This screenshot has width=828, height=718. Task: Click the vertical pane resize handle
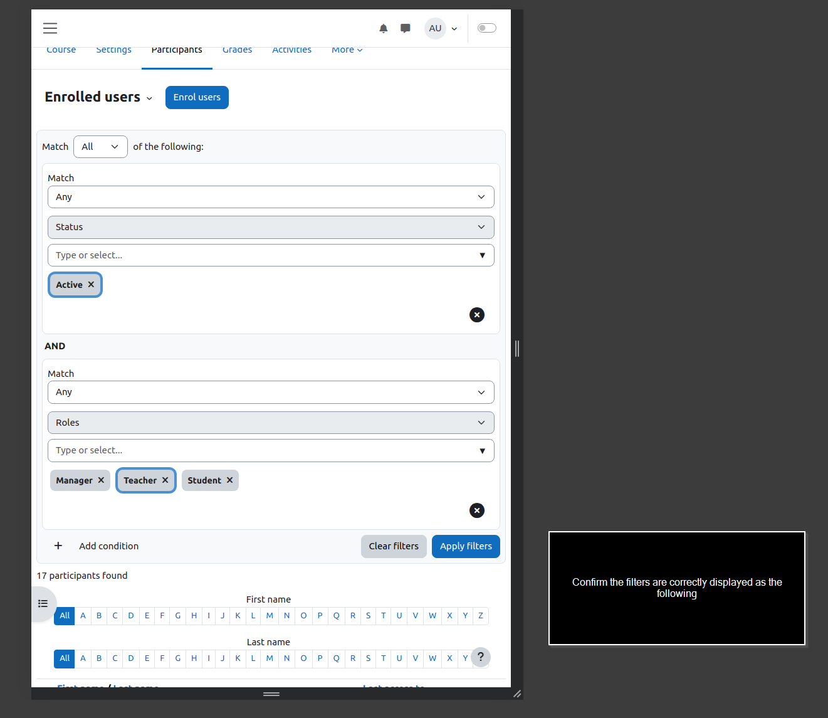click(517, 349)
